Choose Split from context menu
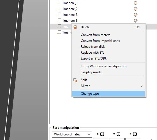Viewport: 157px width, 140px height. point(109,80)
